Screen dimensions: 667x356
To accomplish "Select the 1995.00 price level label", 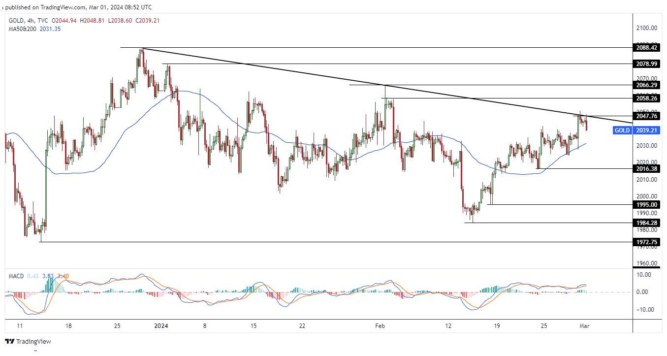I will pos(647,204).
